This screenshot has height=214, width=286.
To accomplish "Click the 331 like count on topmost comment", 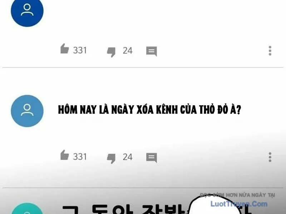I will 80,50.
